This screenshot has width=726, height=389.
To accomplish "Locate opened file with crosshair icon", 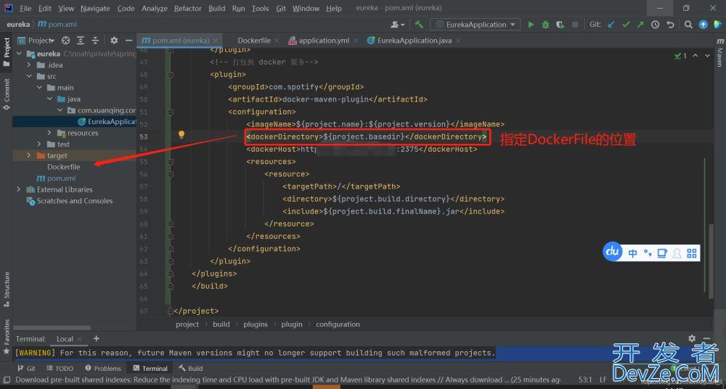I will click(x=66, y=41).
